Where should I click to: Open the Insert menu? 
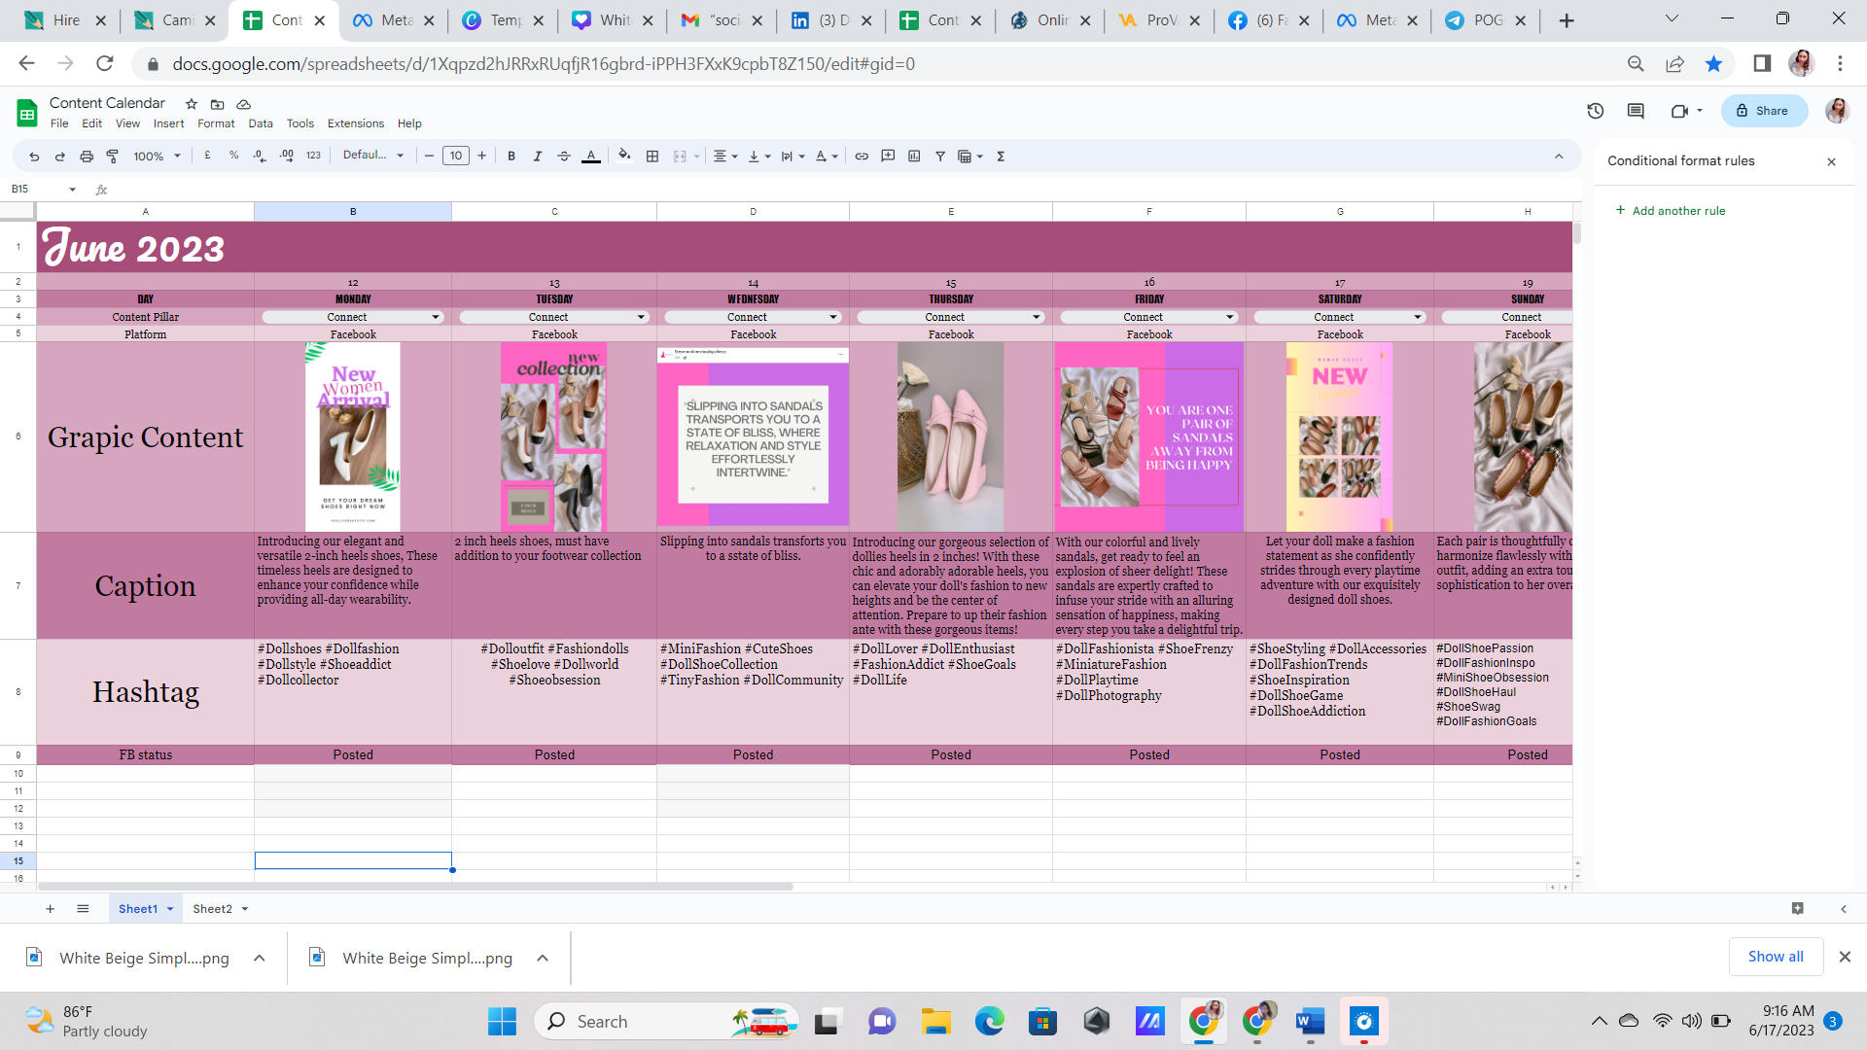[x=168, y=123]
